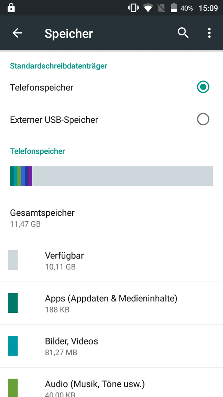Open the Bilder, Videos storage entry
The height and width of the screenshot is (397, 223).
(111, 346)
